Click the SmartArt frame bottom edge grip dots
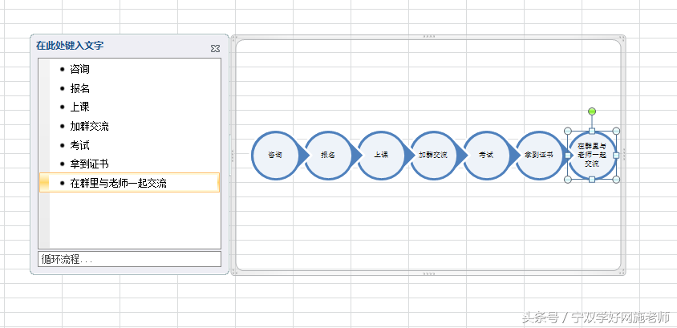677x328 pixels. point(428,273)
